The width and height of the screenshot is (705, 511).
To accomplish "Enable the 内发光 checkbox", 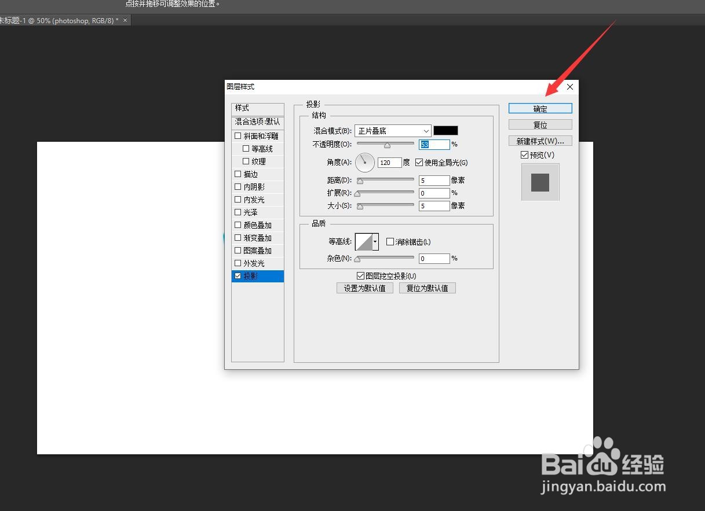I will coord(238,200).
